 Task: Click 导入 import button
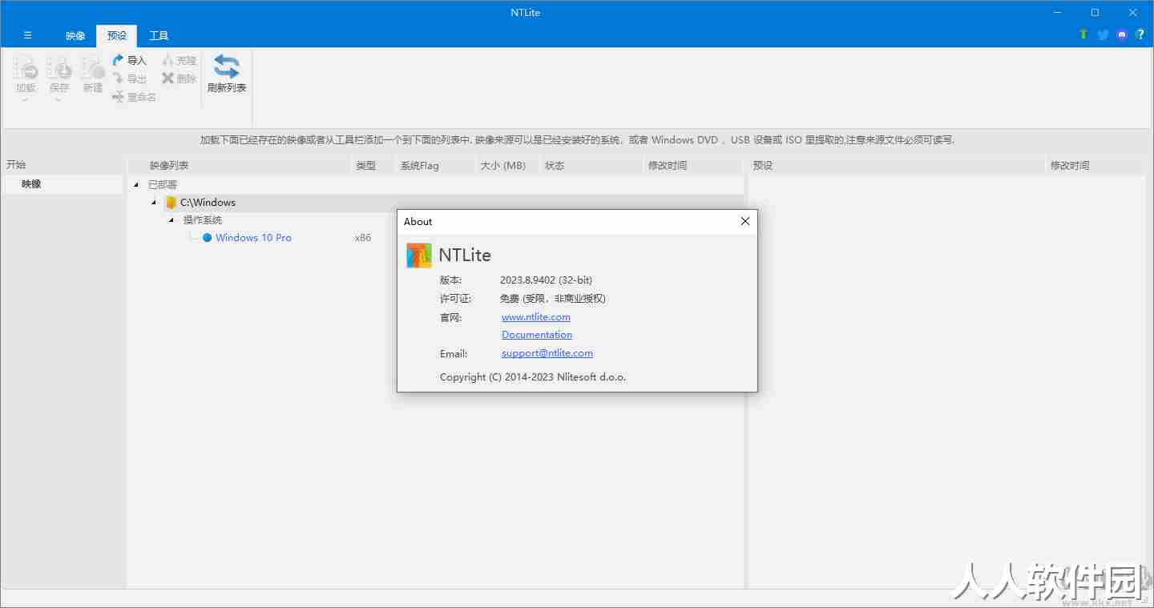coord(129,60)
